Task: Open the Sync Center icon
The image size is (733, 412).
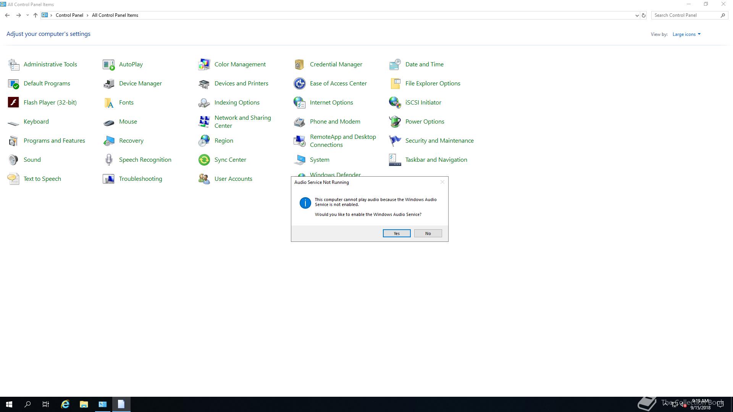Action: coord(204,160)
